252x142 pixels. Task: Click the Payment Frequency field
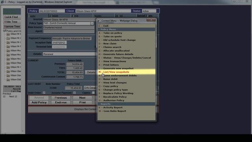[x=72, y=39]
